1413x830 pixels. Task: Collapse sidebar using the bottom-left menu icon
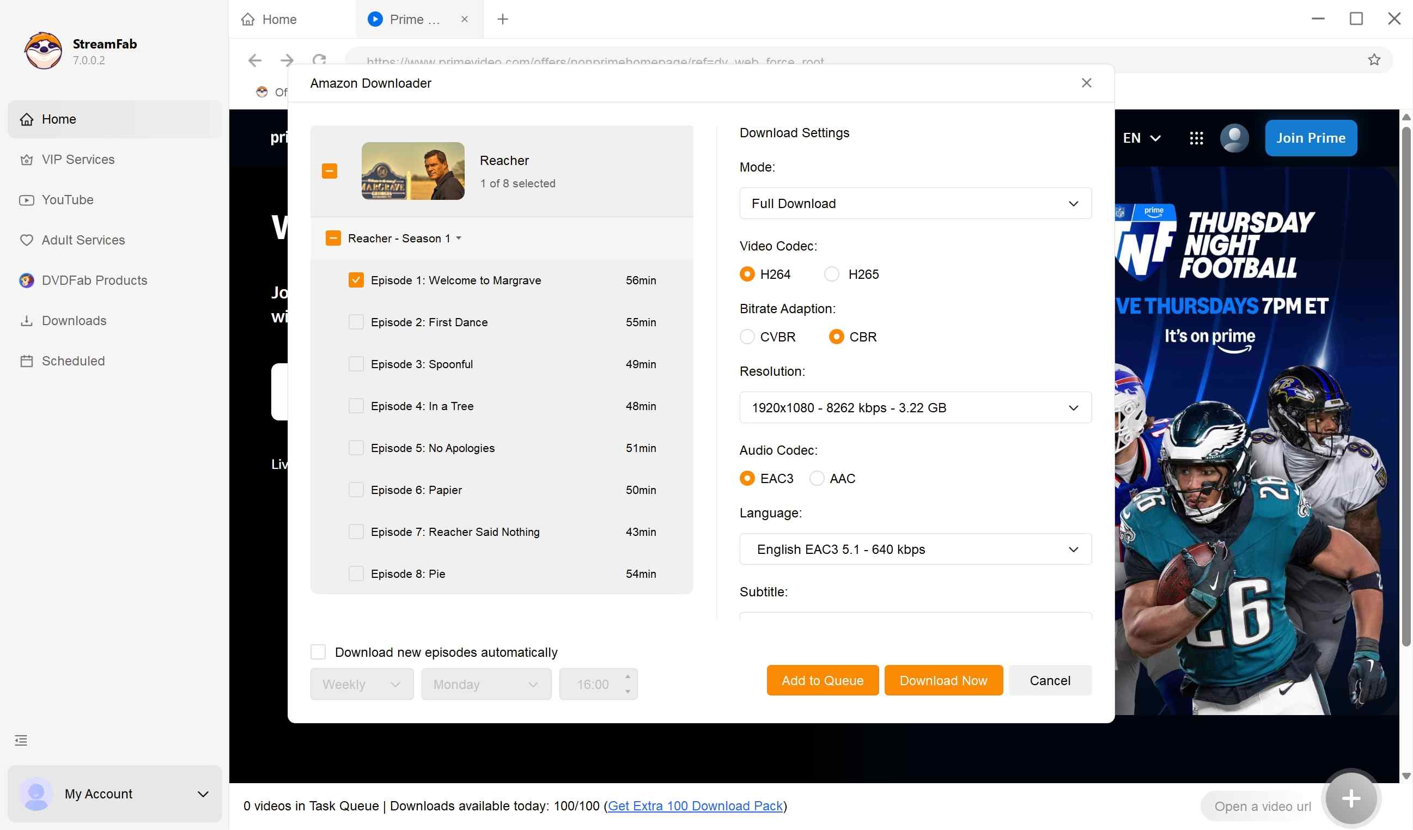coord(21,740)
